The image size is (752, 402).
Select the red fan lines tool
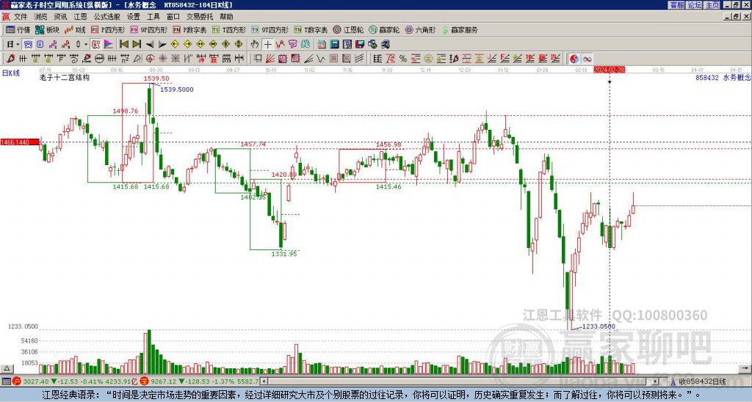(x=270, y=59)
